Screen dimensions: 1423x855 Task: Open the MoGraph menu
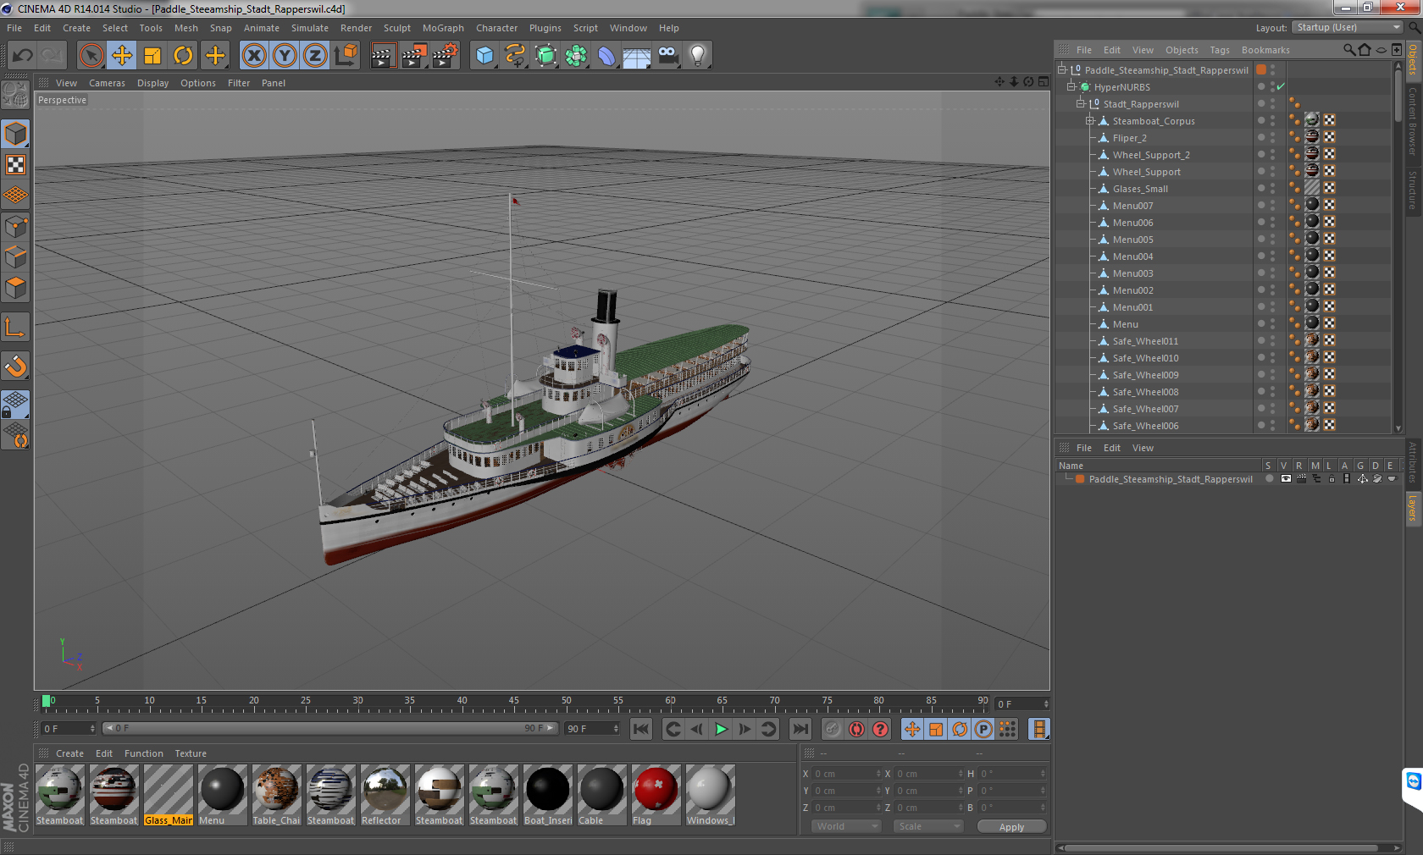[x=443, y=28]
